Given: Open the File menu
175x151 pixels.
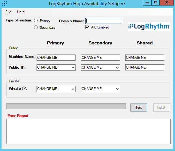Looking at the screenshot, I should coord(8,12).
